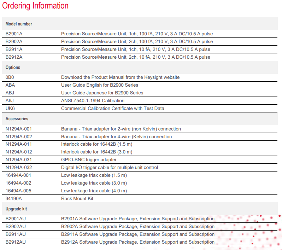Select option code UK6

click(x=10, y=108)
